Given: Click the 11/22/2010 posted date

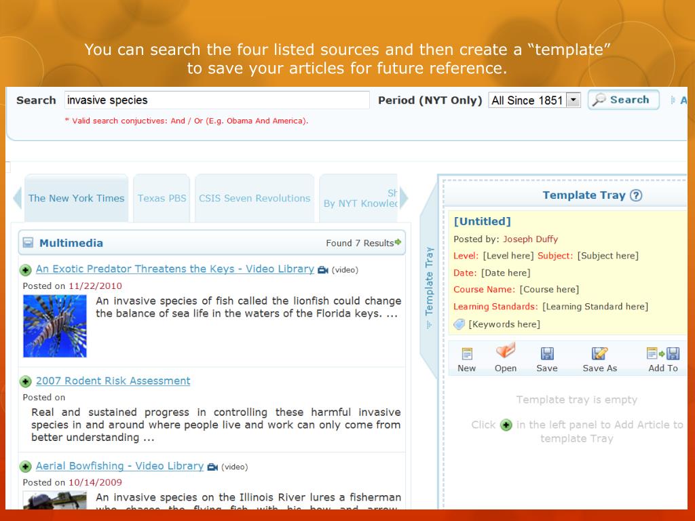Looking at the screenshot, I should point(95,286).
